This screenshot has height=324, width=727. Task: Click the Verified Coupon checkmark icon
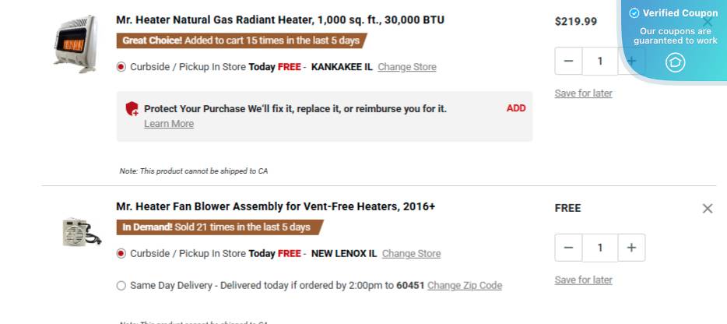tap(634, 13)
